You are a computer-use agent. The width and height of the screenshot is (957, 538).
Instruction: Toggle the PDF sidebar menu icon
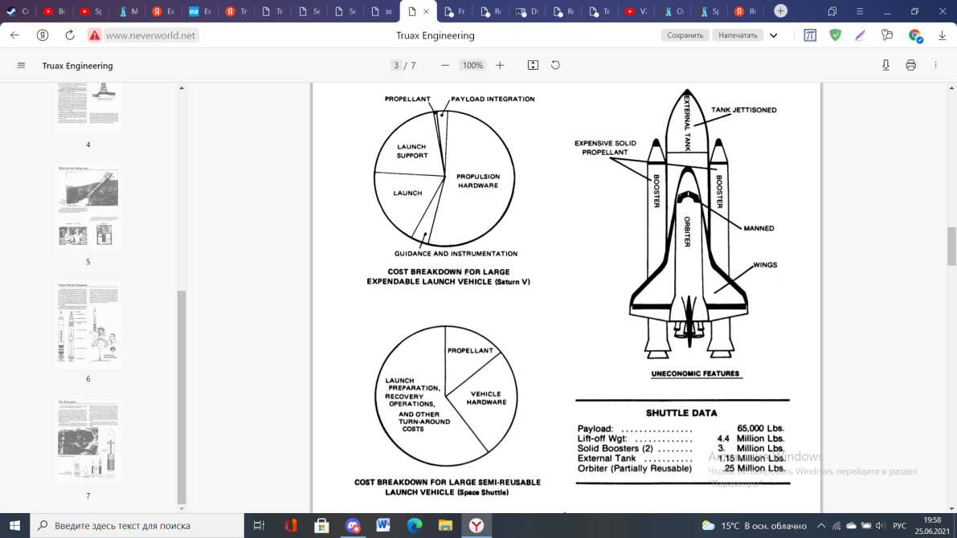21,65
